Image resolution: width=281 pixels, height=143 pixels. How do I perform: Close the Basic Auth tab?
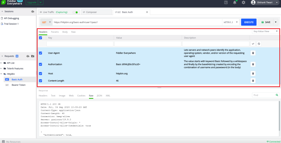click(147, 12)
